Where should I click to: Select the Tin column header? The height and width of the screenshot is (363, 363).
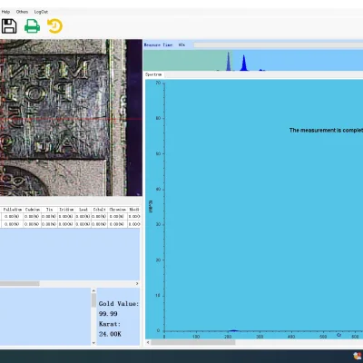[49, 210]
